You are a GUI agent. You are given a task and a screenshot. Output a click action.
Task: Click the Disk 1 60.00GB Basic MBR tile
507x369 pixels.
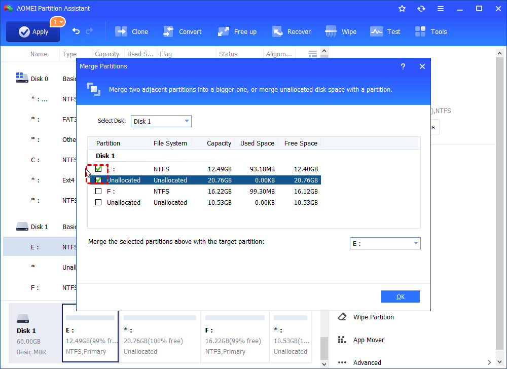coord(34,333)
